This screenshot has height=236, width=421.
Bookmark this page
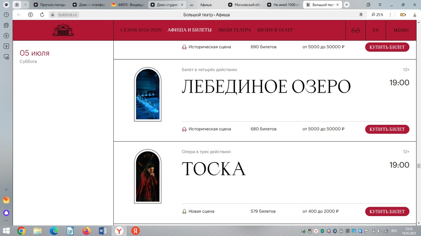click(361, 15)
